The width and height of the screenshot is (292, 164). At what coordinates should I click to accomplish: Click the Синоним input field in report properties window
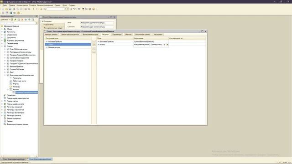[97, 27]
